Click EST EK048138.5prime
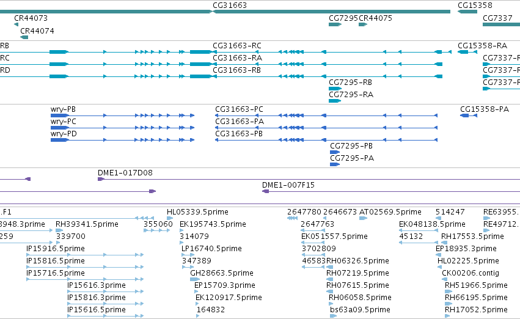Screen dimensions: 520x319 (x=432, y=224)
